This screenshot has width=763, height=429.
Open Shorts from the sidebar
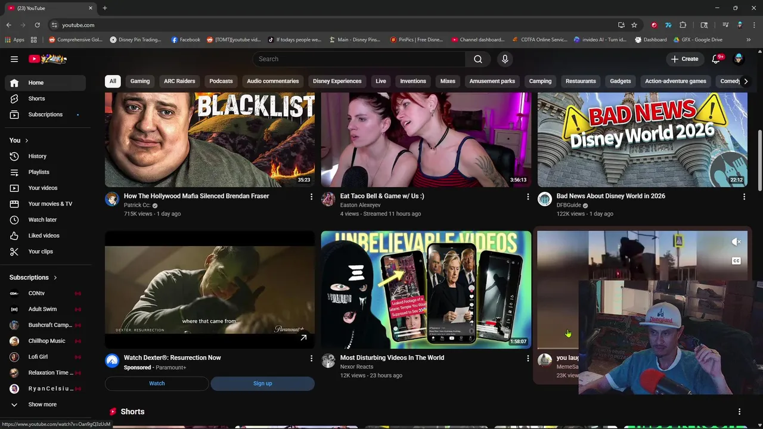(x=45, y=98)
